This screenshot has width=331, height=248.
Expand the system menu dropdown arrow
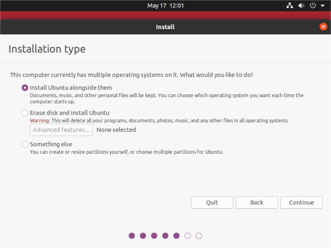pyautogui.click(x=322, y=6)
